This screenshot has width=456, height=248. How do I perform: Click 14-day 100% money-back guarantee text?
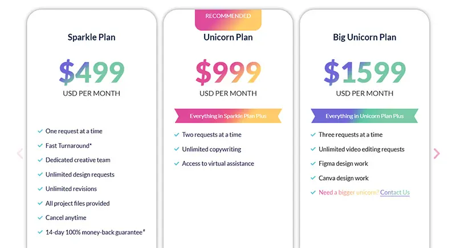95,233
